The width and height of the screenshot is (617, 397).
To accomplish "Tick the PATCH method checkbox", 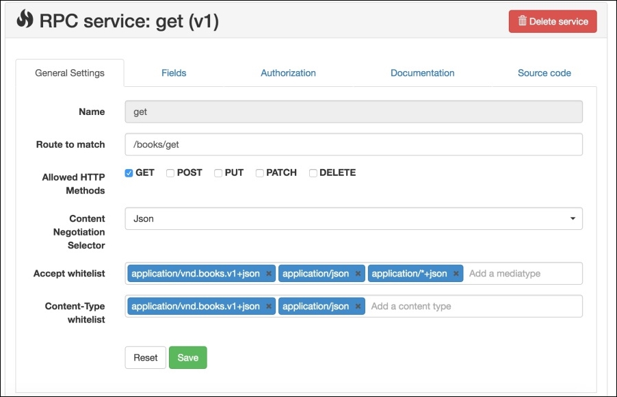I will (x=260, y=173).
